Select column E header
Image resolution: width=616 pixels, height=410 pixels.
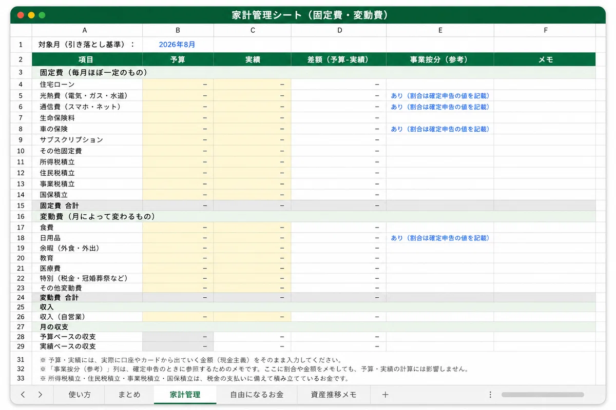tap(440, 30)
